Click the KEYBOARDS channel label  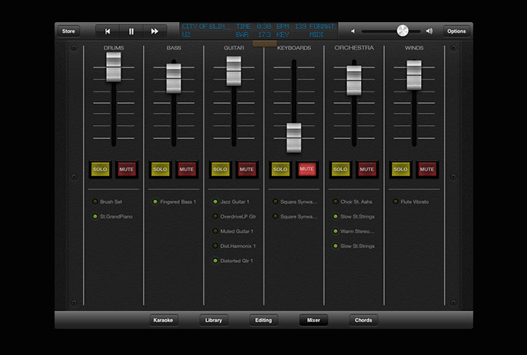(x=294, y=48)
